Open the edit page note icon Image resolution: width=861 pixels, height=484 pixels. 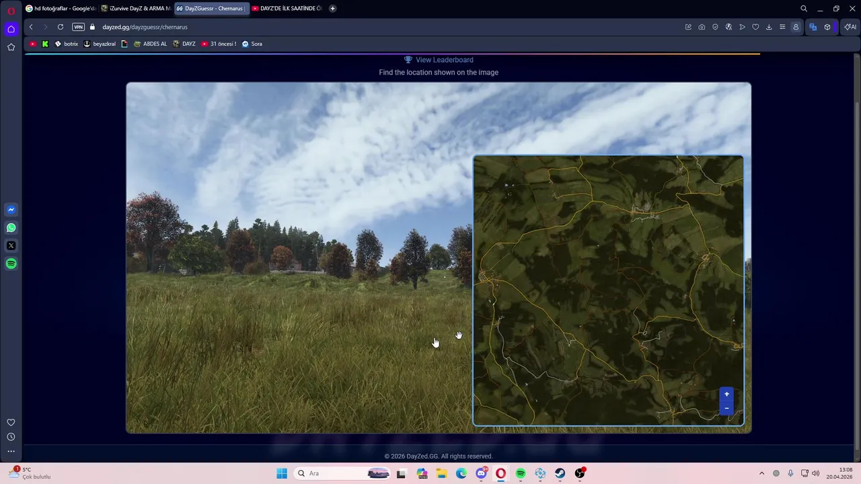coord(688,27)
